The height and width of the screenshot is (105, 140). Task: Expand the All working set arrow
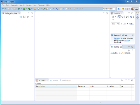pos(122,24)
